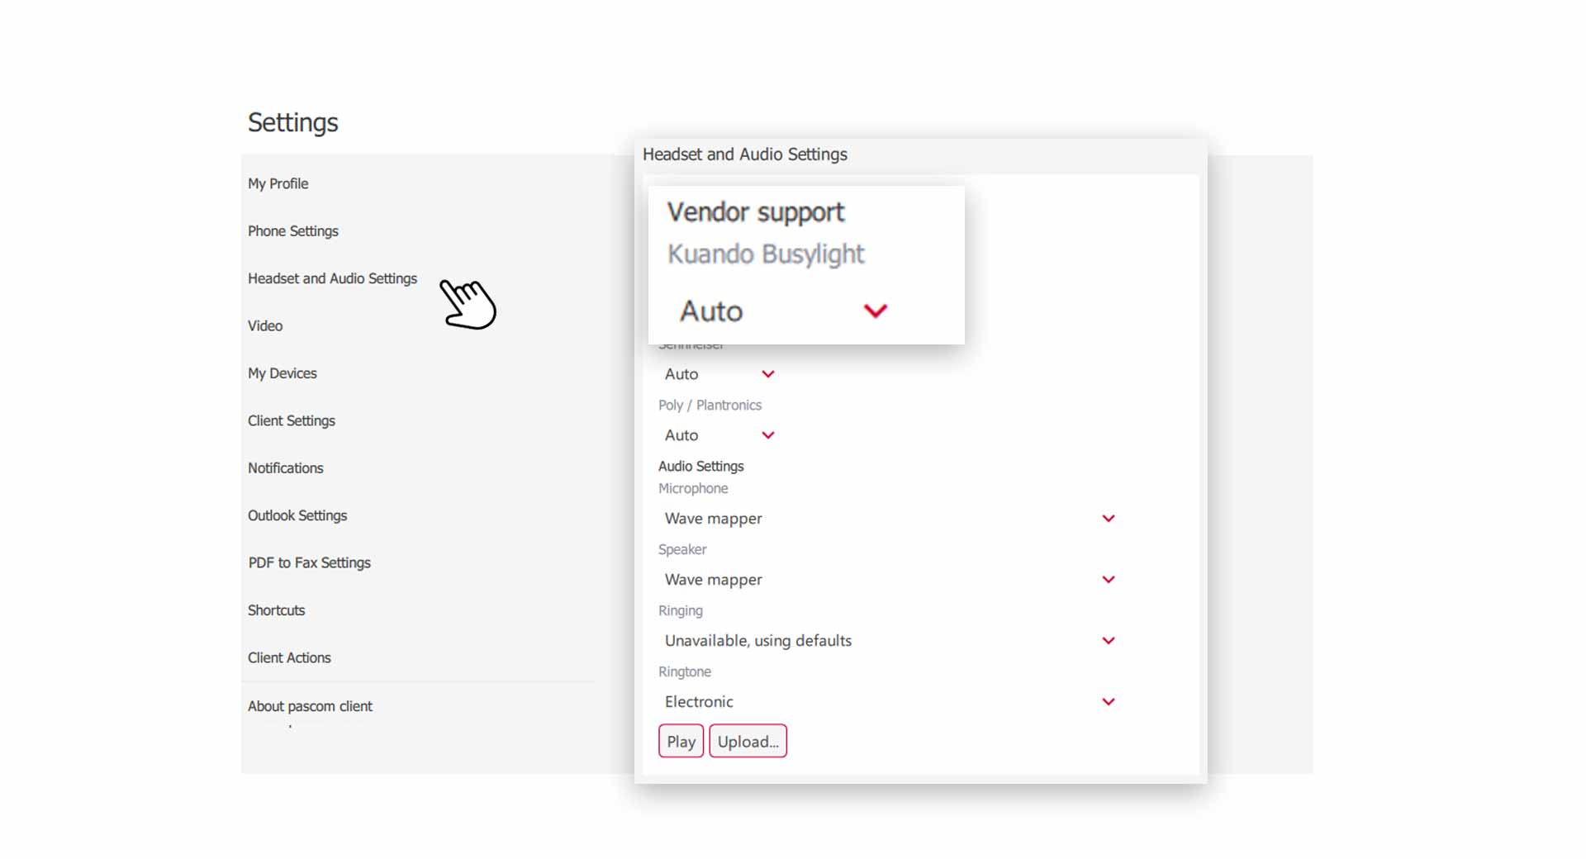Open the Speaker Wave mapper dropdown
Viewport: 1586px width, 859px height.
(x=889, y=580)
